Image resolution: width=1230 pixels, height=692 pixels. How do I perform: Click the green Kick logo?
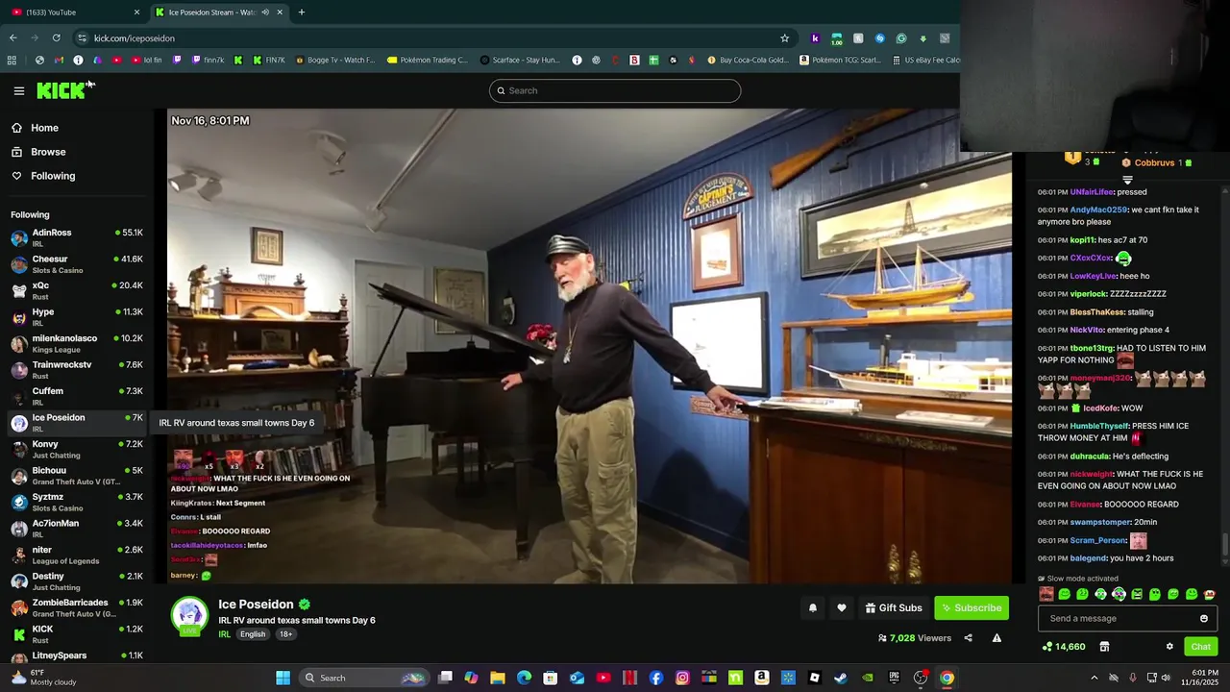coord(61,90)
